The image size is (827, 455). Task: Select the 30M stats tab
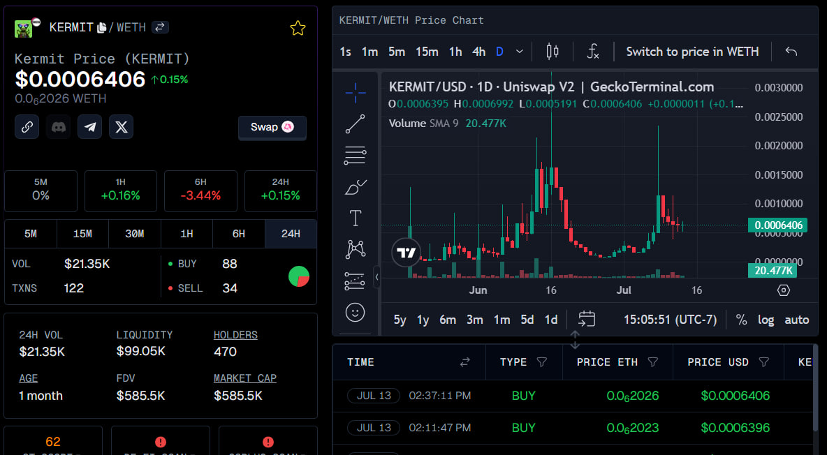(x=135, y=234)
